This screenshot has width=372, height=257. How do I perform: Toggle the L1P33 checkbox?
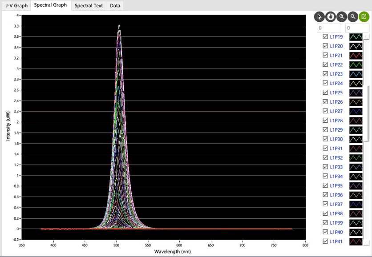click(x=325, y=167)
